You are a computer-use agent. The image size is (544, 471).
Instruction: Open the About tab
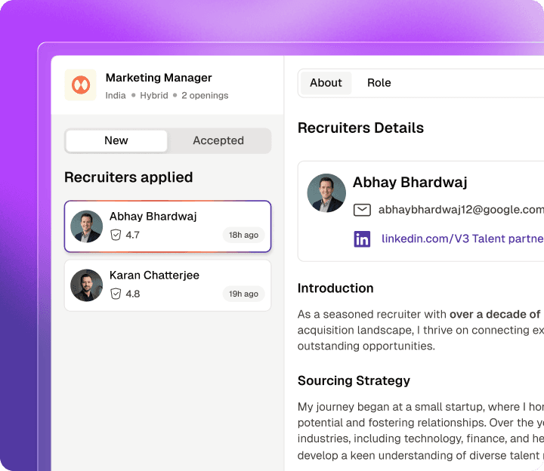click(326, 83)
